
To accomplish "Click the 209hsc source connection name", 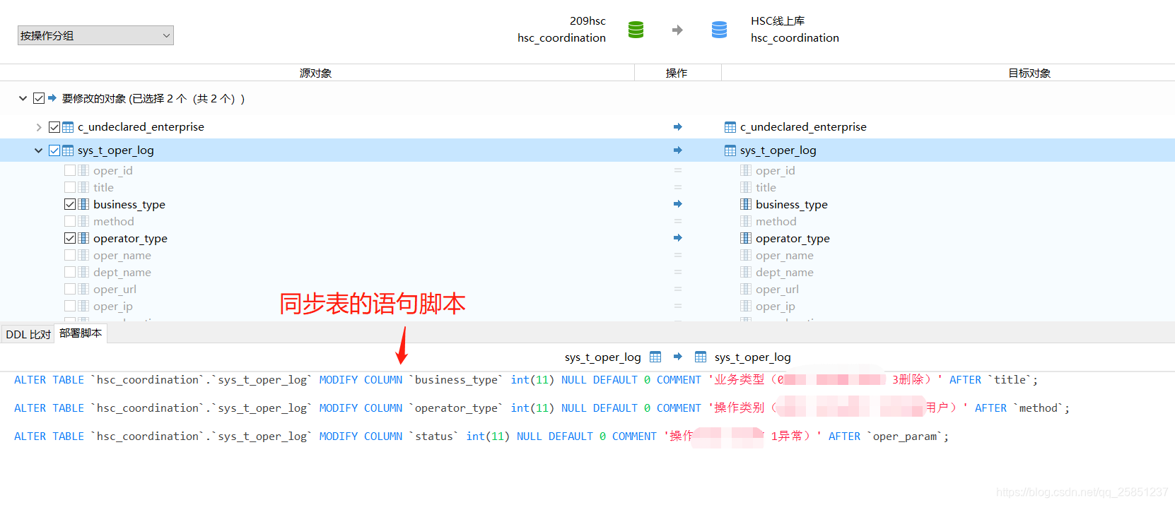I will pyautogui.click(x=587, y=21).
